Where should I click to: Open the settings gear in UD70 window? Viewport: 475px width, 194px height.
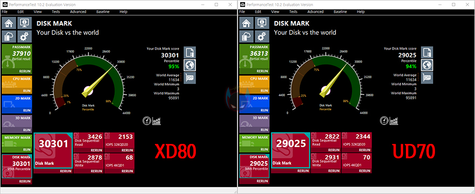262,37
